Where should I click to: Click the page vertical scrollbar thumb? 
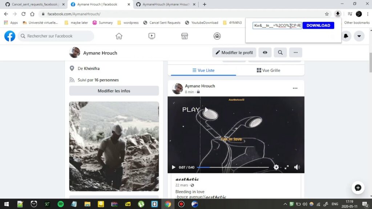click(371, 62)
